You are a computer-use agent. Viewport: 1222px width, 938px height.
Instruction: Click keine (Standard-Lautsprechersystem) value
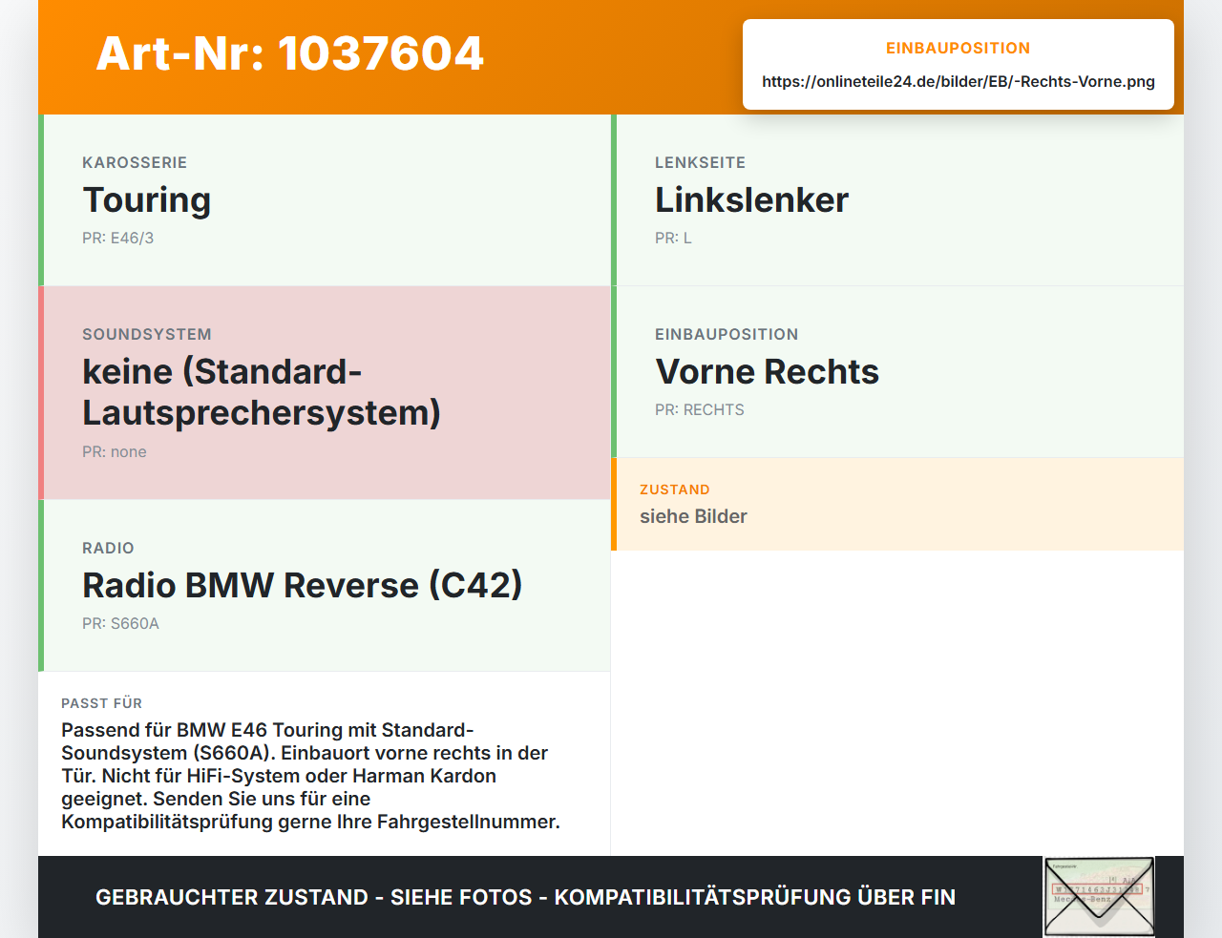click(262, 392)
